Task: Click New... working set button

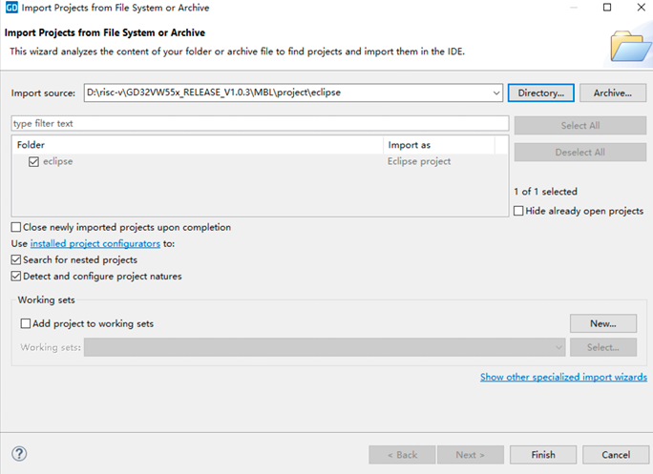Action: tap(603, 323)
